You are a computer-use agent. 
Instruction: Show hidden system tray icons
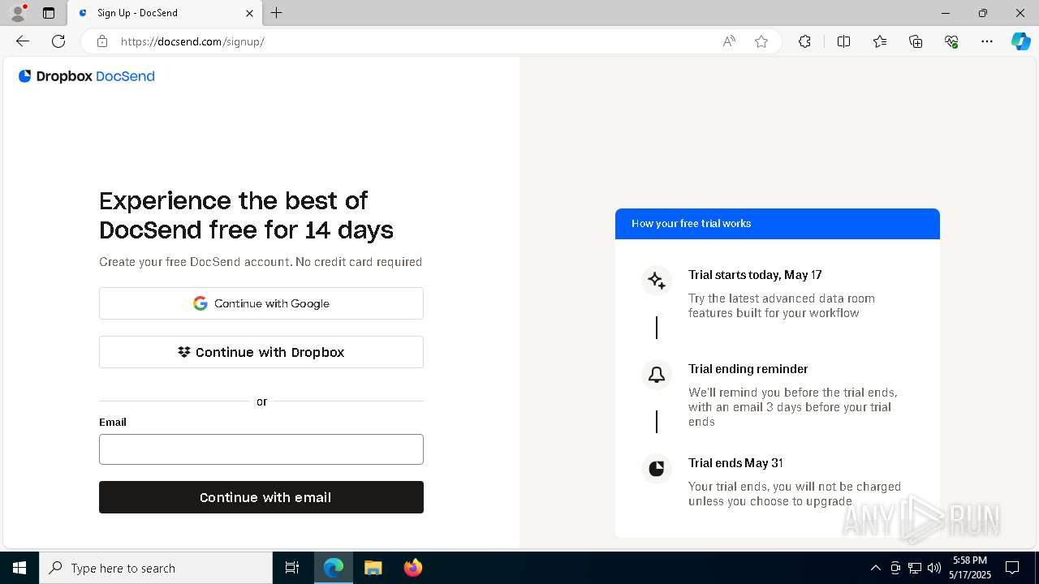pyautogui.click(x=875, y=568)
